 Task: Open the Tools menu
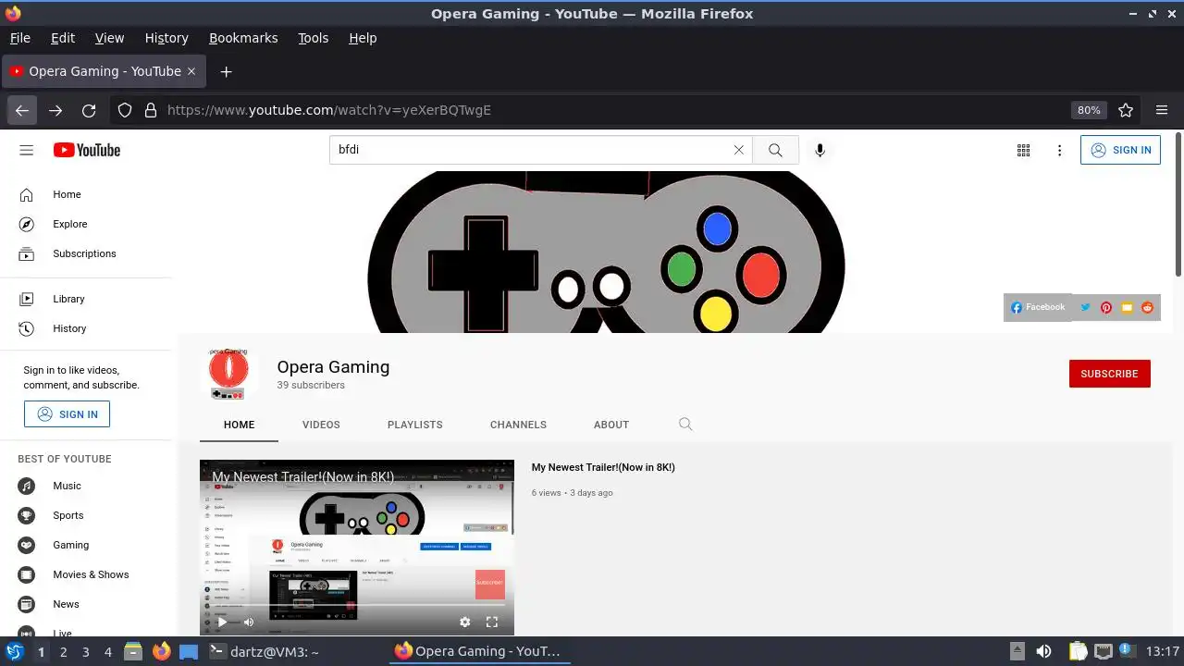(313, 38)
